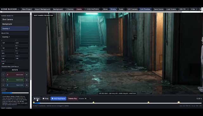Viewport: 203px width, 116px height.
Task: Click the Z position input field
Action: click(x=8, y=48)
